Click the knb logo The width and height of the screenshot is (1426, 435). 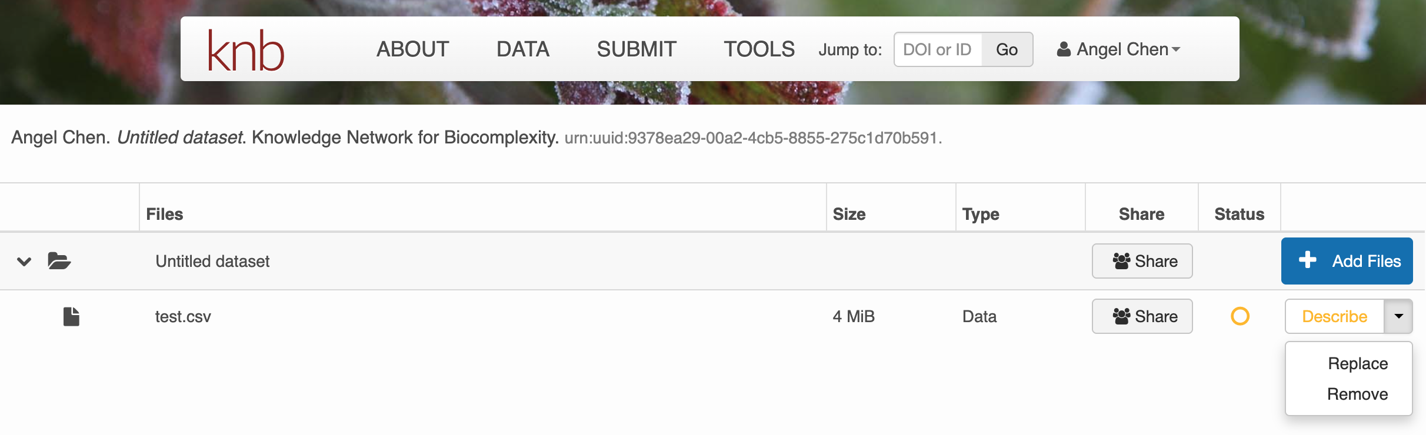click(x=246, y=51)
